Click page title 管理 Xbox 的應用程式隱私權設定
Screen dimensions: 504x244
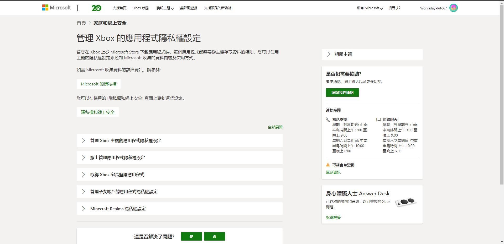click(x=139, y=38)
